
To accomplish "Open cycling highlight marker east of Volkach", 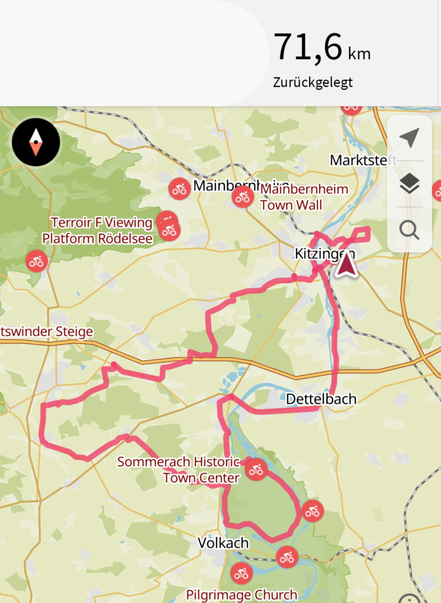I will coord(287,557).
